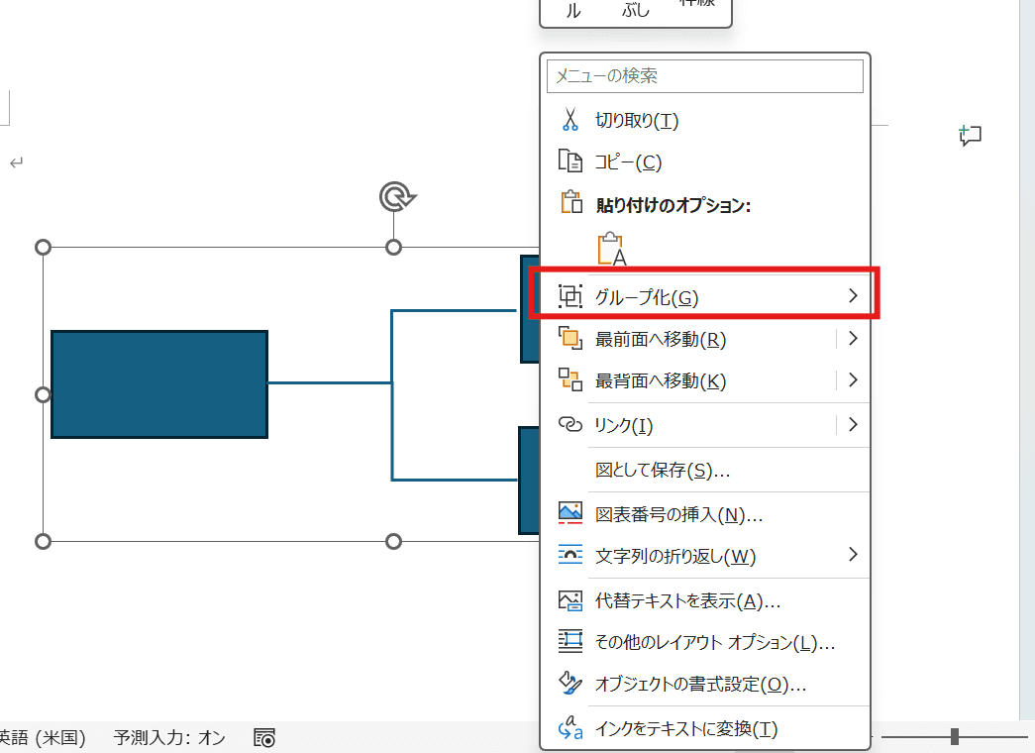This screenshot has width=1035, height=753.
Task: Select 図表番号の挿入 menu item
Action: 678,514
